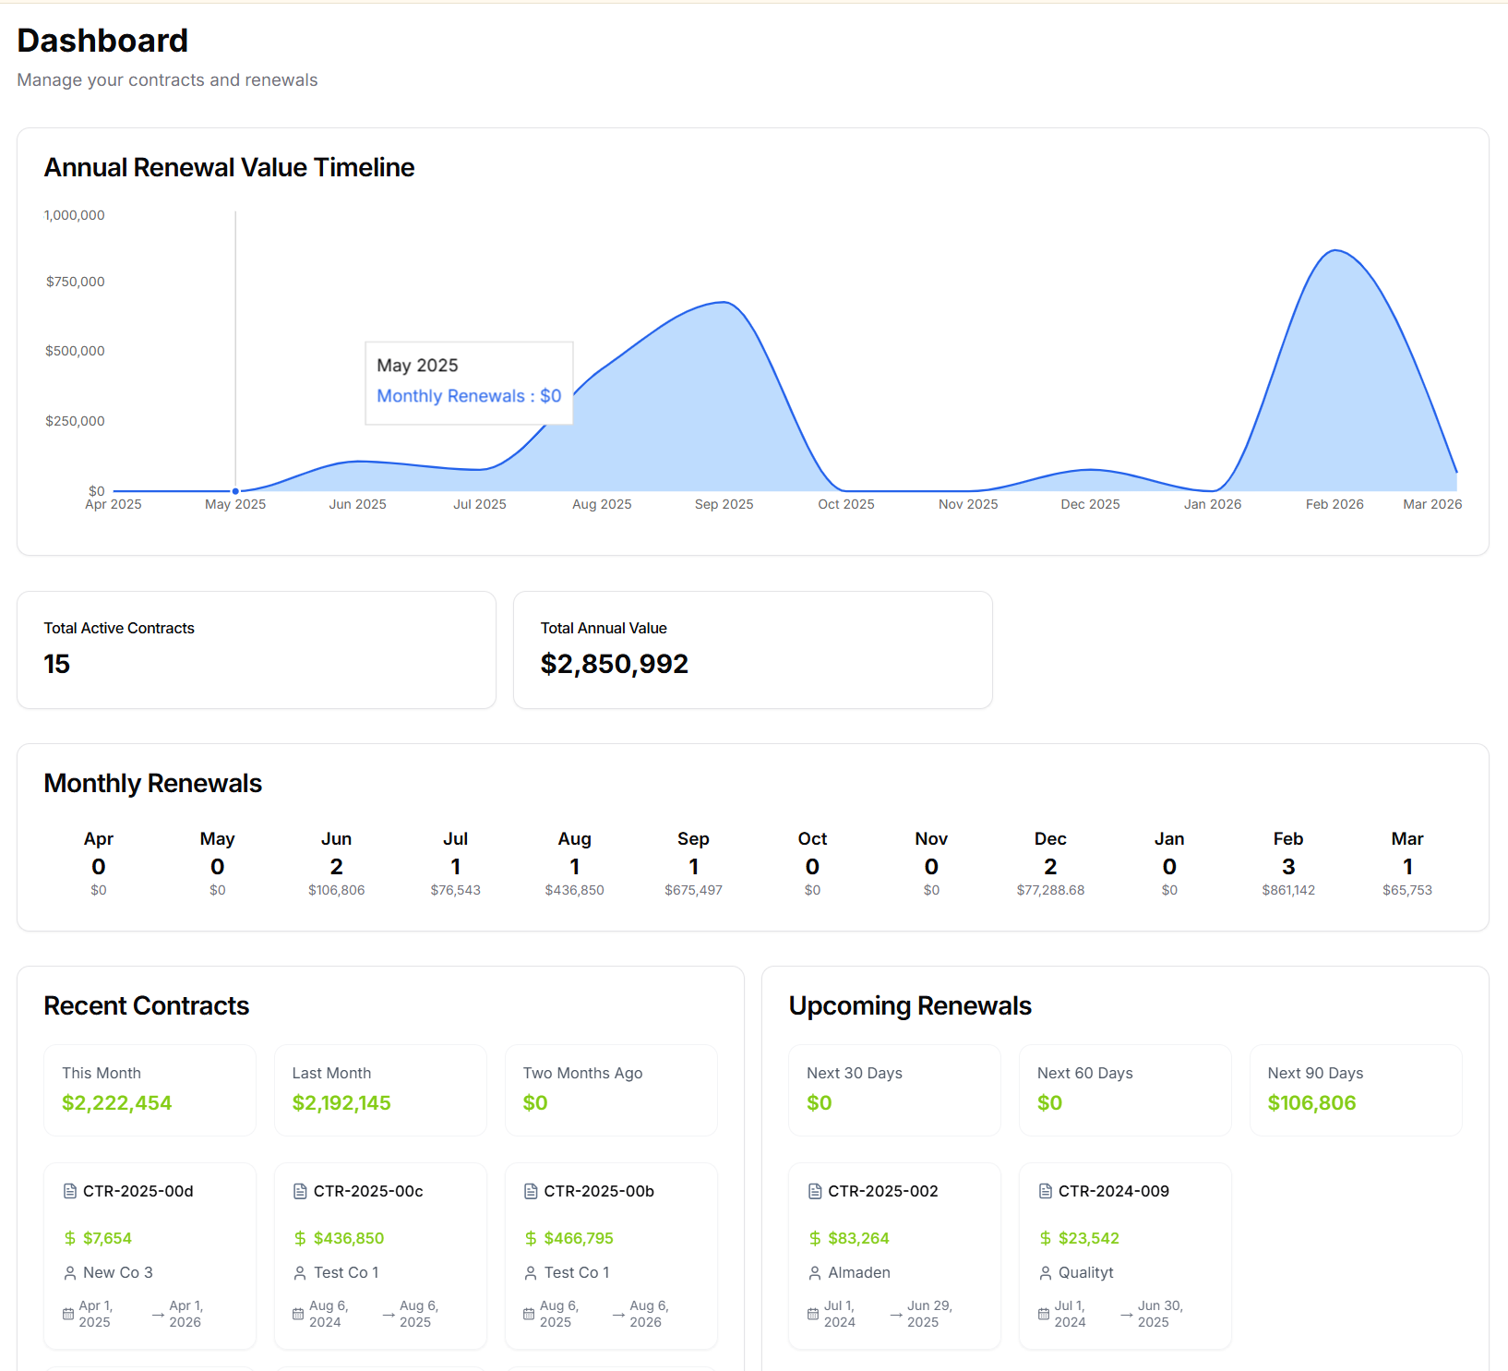The height and width of the screenshot is (1371, 1508).
Task: Click the person icon next to Almaden
Action: coord(813,1272)
